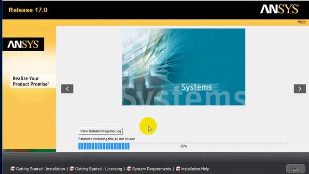
Task: Click the Release 17.0 title text
Action: [x=28, y=10]
